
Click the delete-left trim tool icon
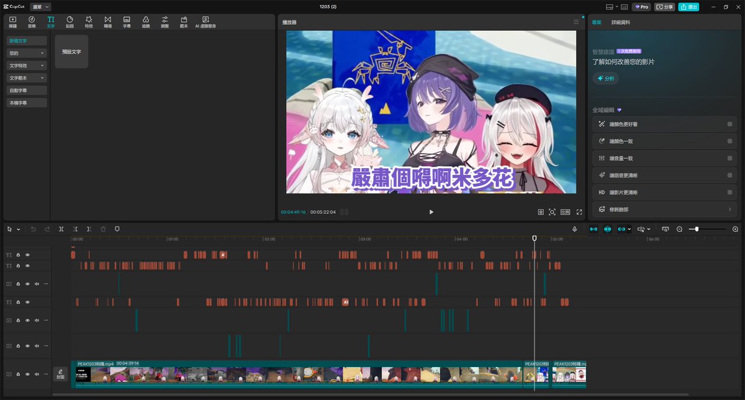75,229
